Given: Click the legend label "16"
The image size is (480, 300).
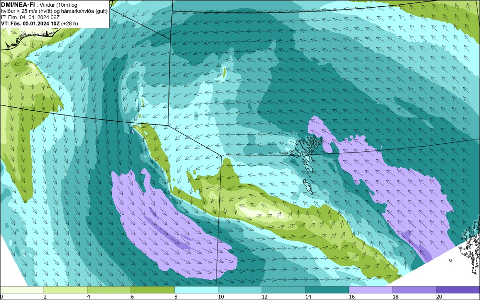Looking at the screenshot, I should point(352,297).
